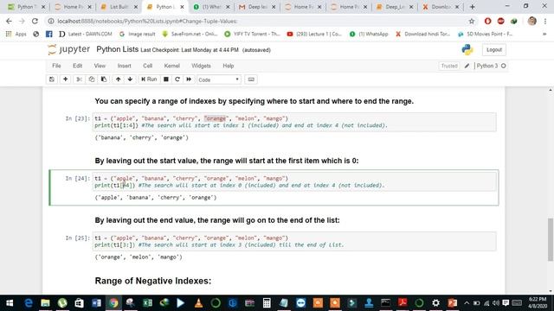
Task: Open the Chrome profile avatar
Action: tap(532, 21)
